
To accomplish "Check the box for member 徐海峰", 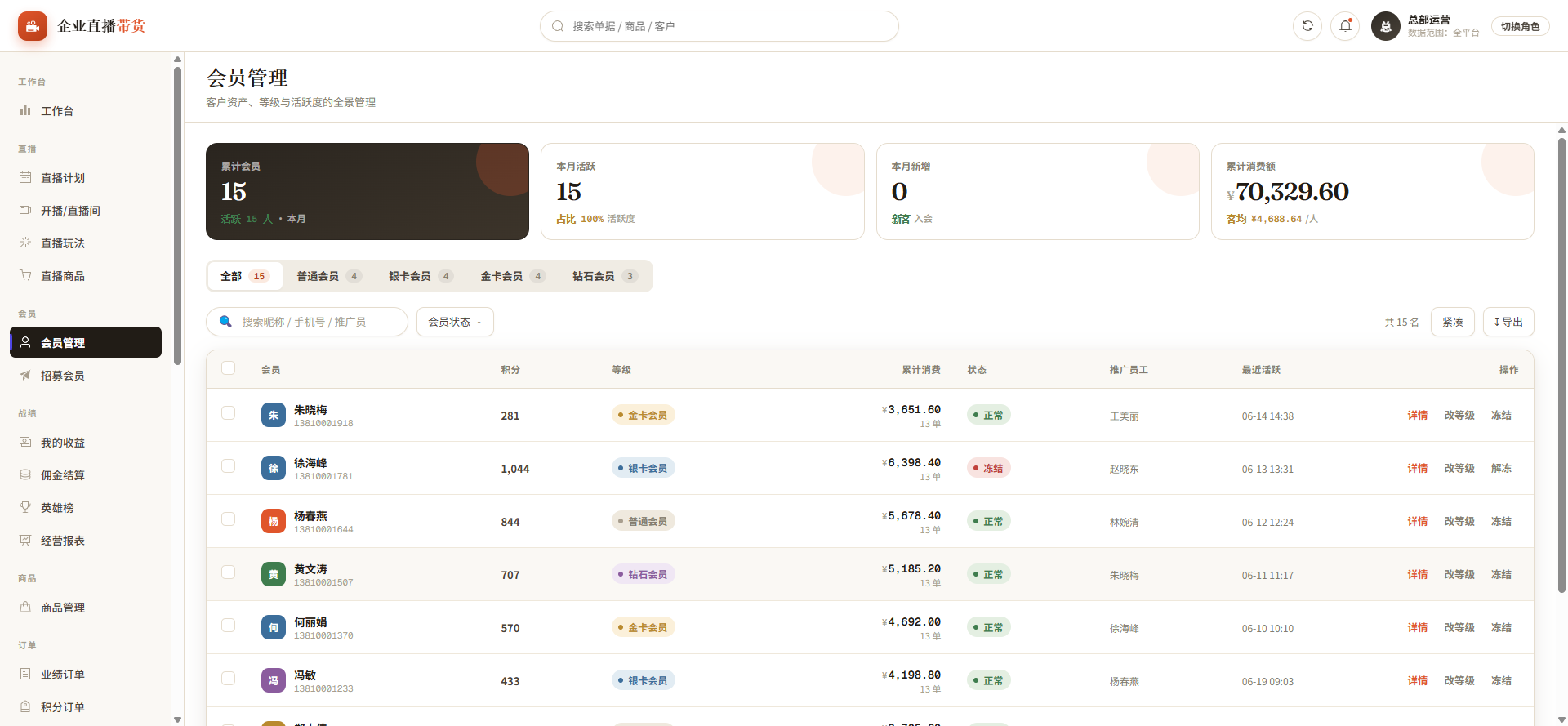I will pyautogui.click(x=229, y=466).
